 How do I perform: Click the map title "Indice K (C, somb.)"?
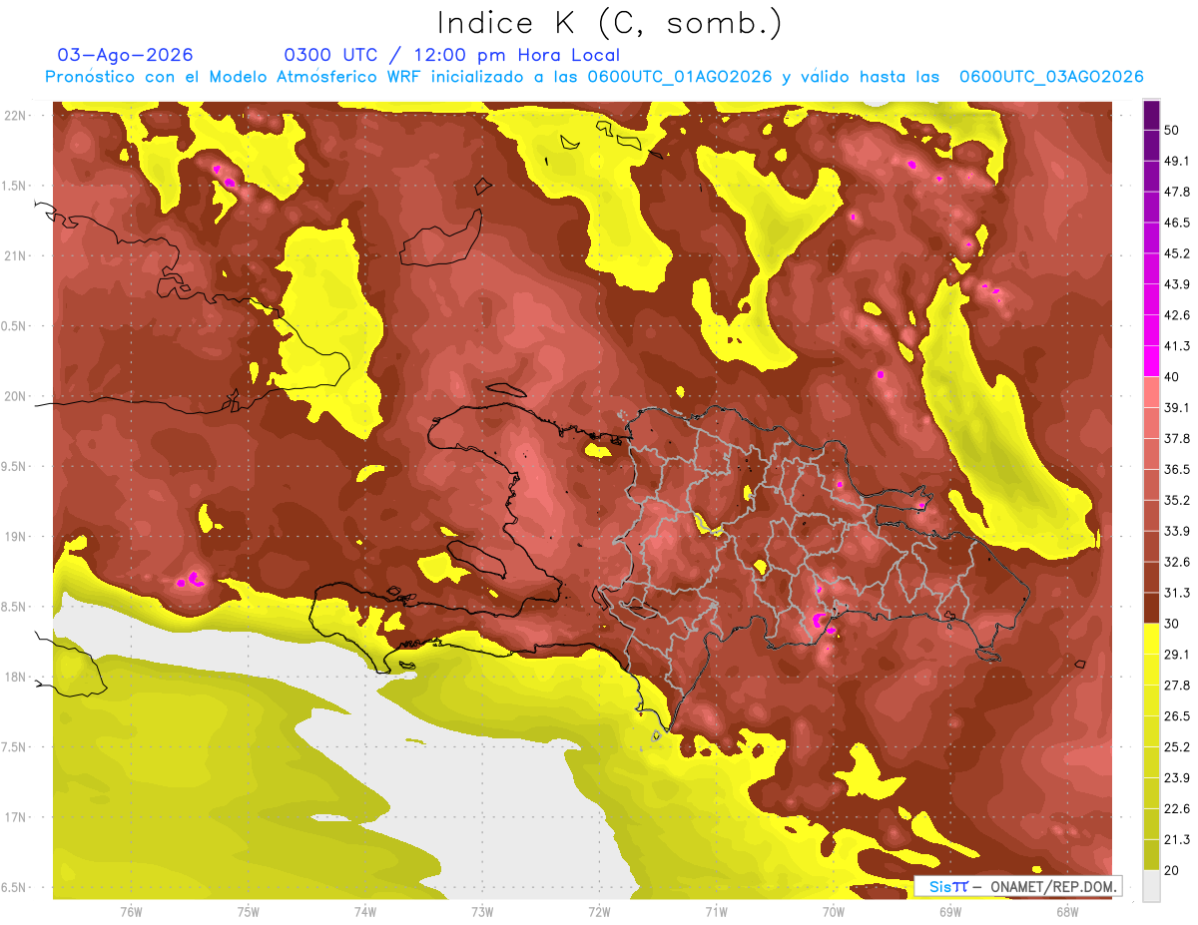click(609, 22)
